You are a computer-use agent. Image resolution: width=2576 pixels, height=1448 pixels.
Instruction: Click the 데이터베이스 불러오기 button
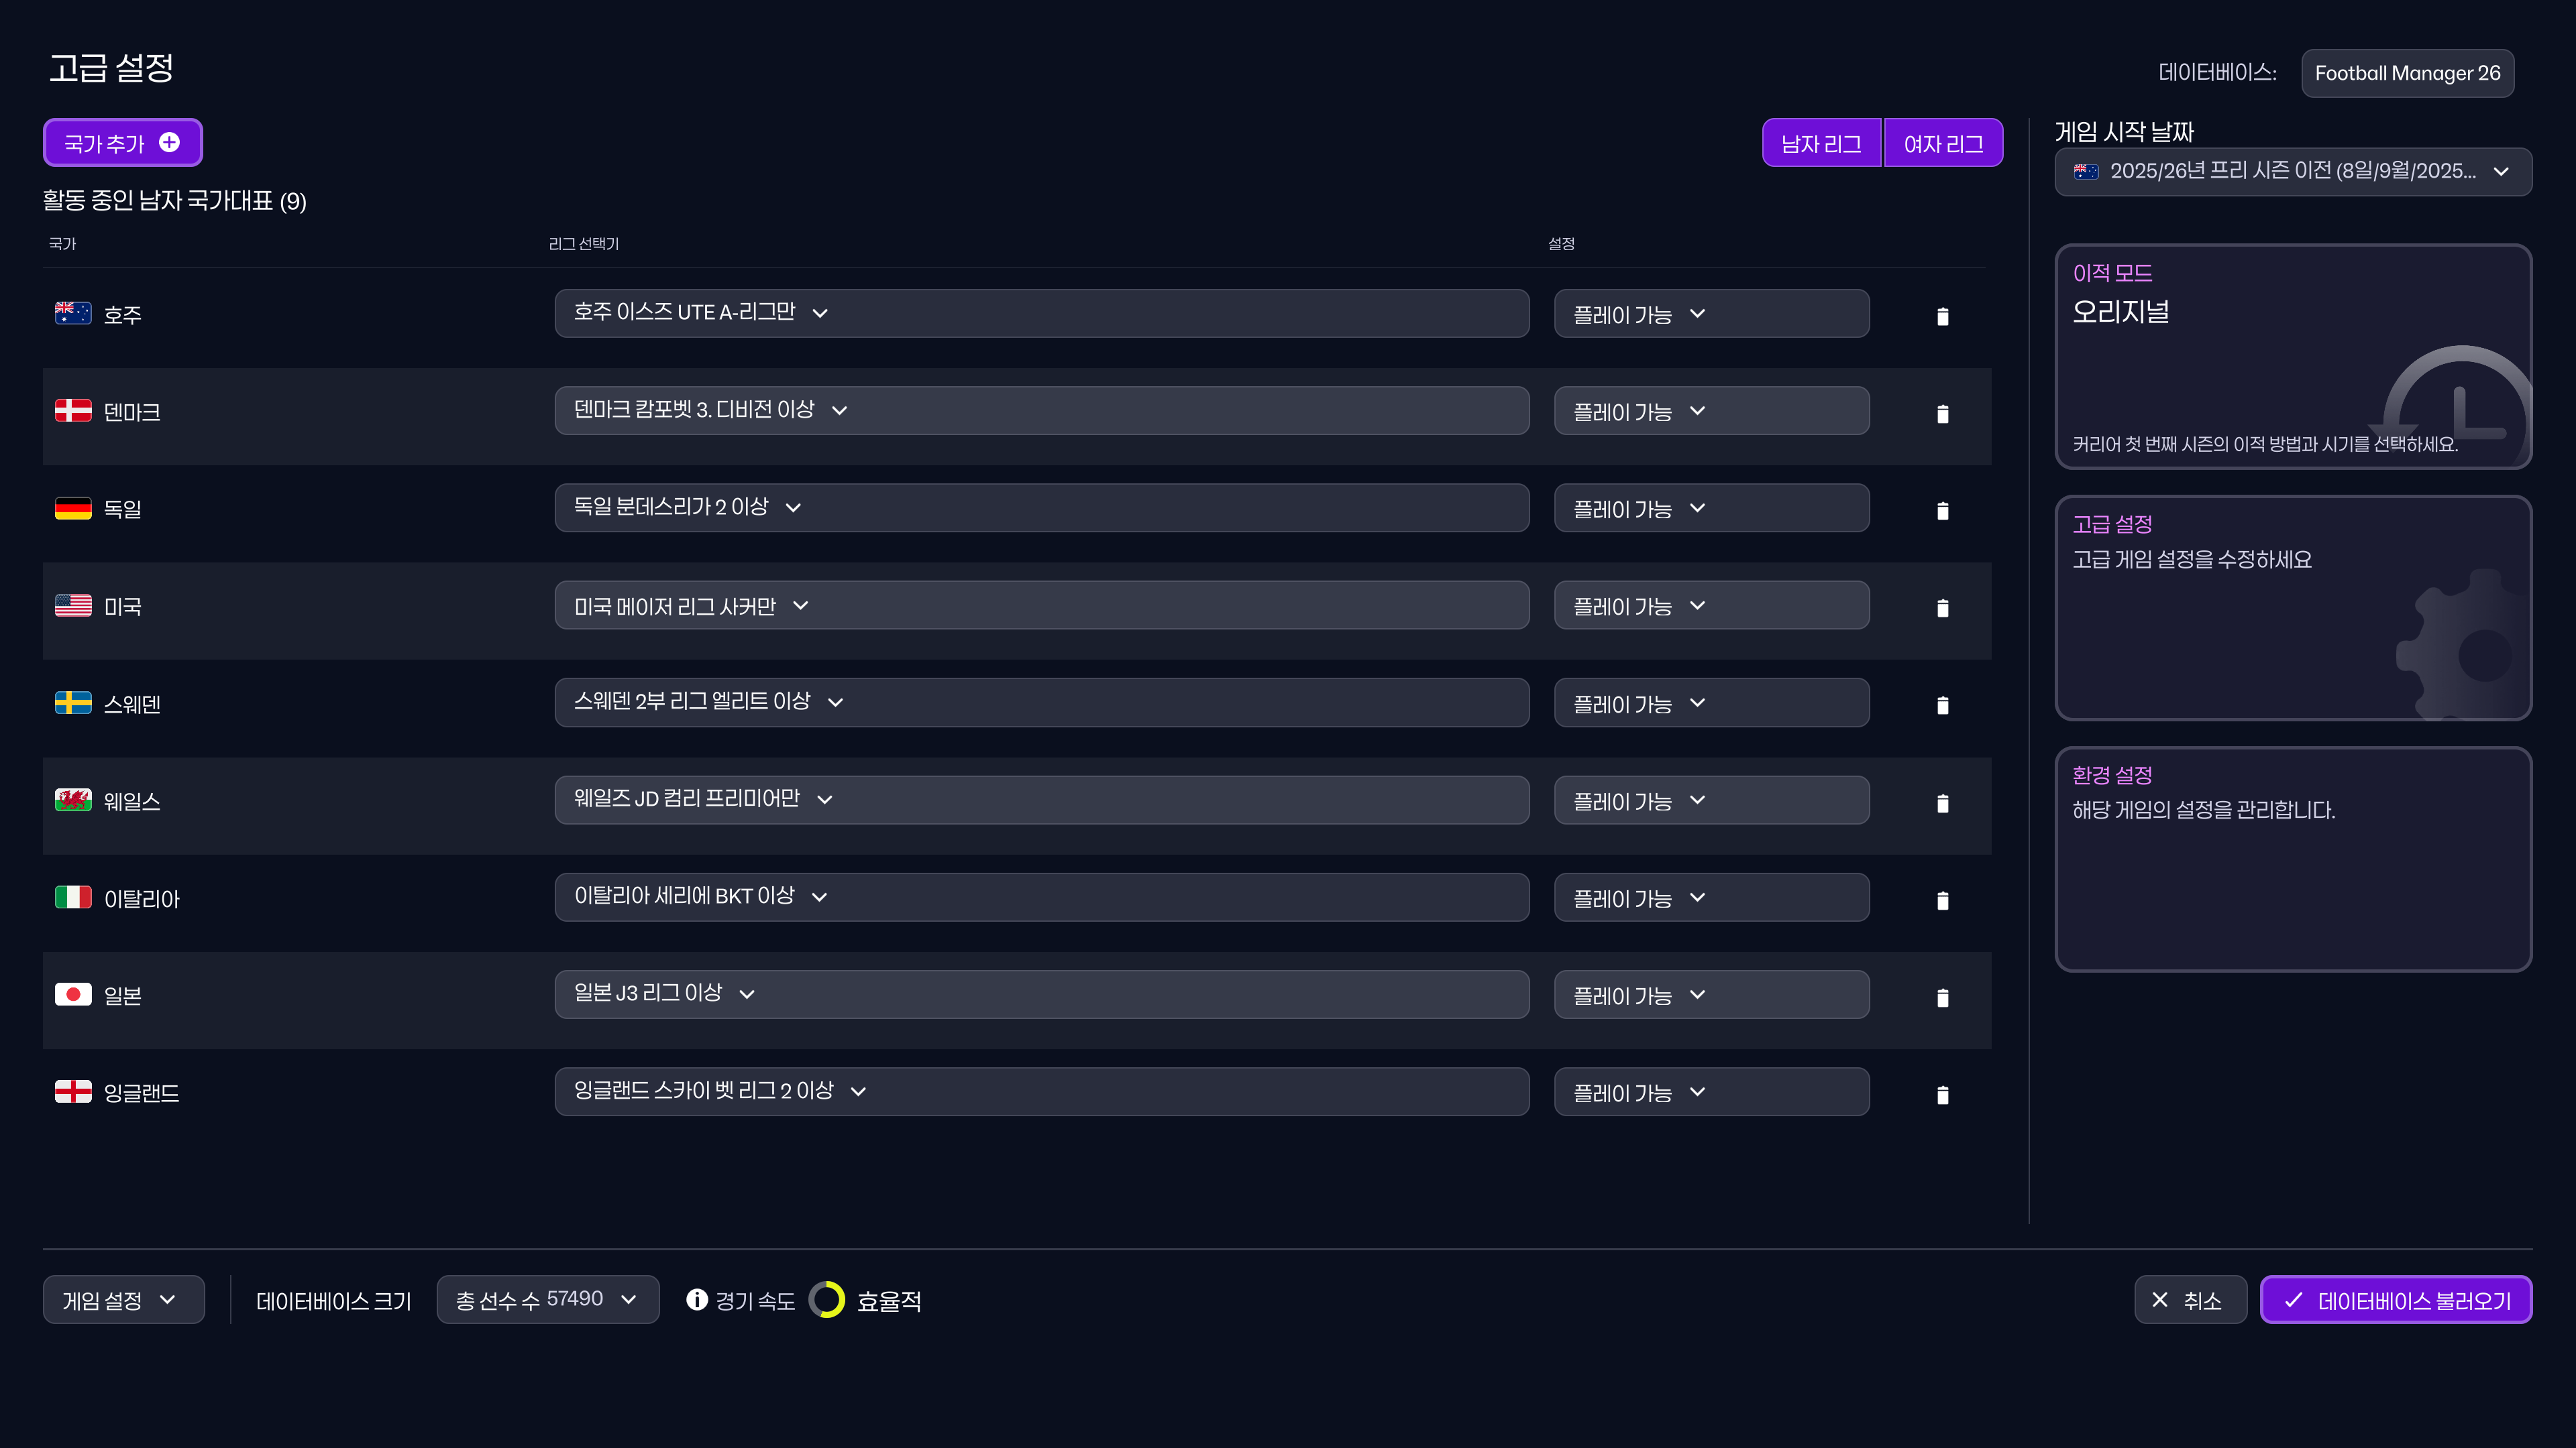[x=2395, y=1299]
